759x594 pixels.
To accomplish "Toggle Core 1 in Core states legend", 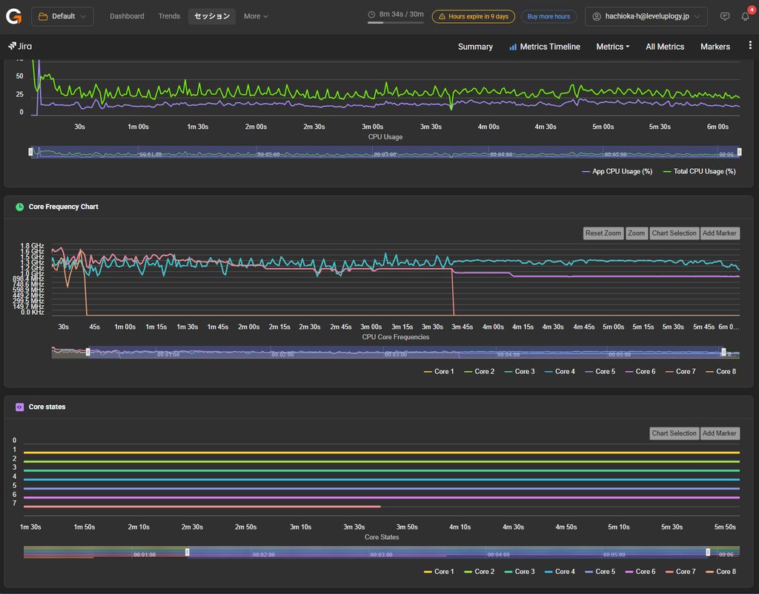I will coord(439,572).
